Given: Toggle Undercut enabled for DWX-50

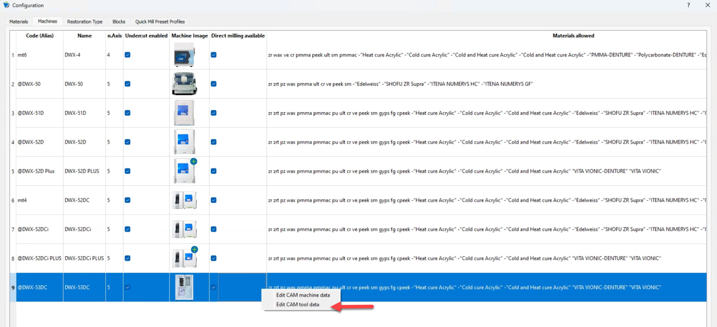Looking at the screenshot, I should [128, 84].
